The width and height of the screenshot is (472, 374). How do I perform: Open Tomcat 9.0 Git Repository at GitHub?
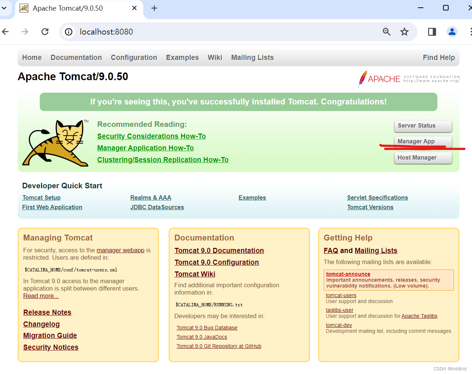point(219,346)
